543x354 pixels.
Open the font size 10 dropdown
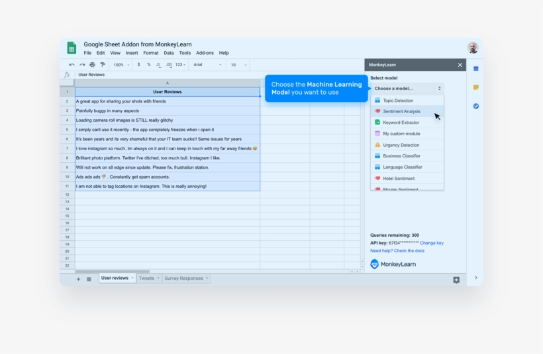pyautogui.click(x=238, y=65)
